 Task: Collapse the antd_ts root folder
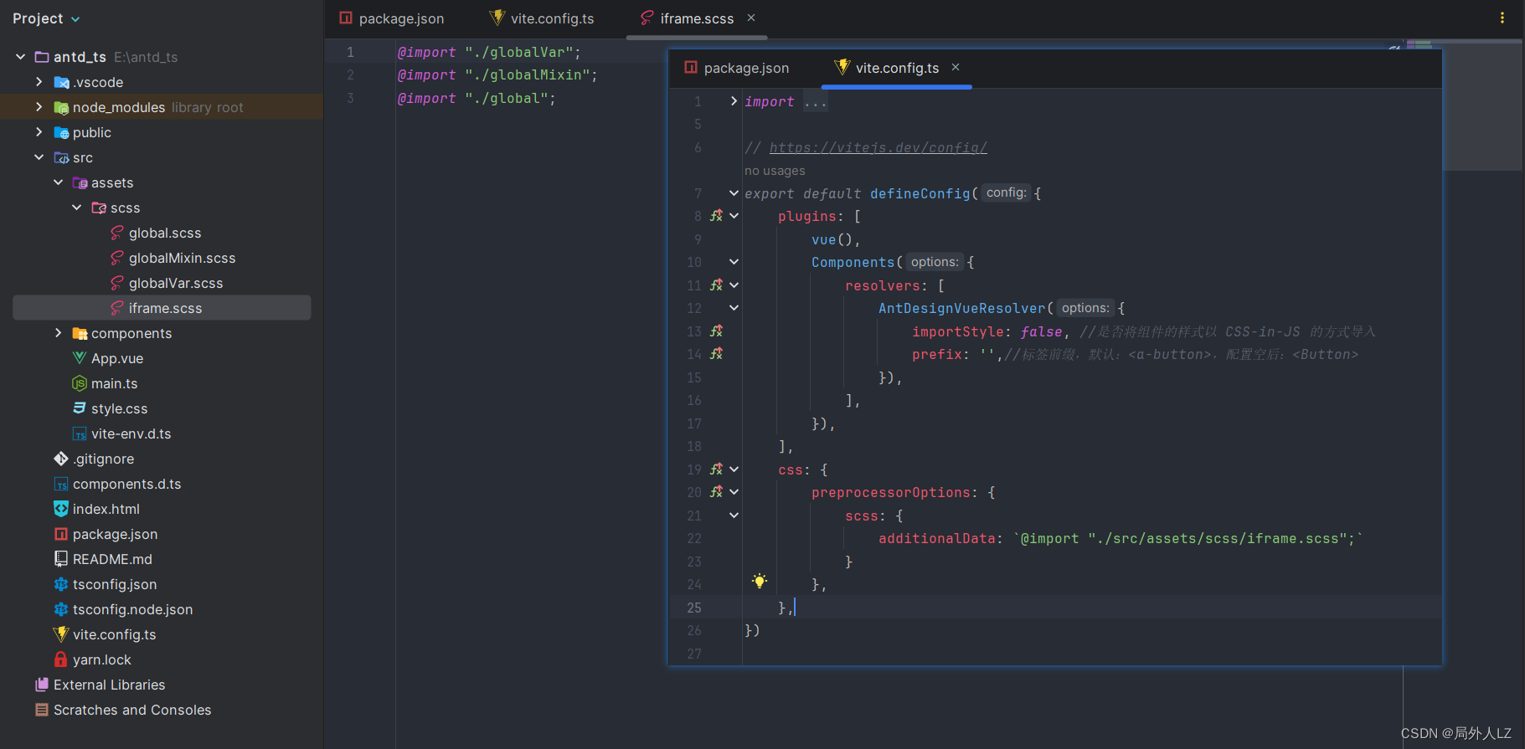[20, 57]
